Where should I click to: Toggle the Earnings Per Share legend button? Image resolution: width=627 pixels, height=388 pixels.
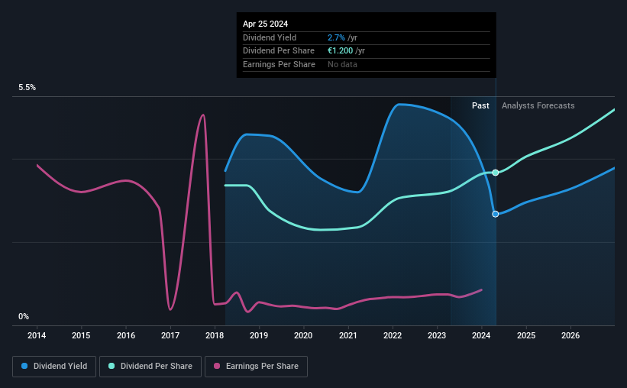(x=256, y=367)
